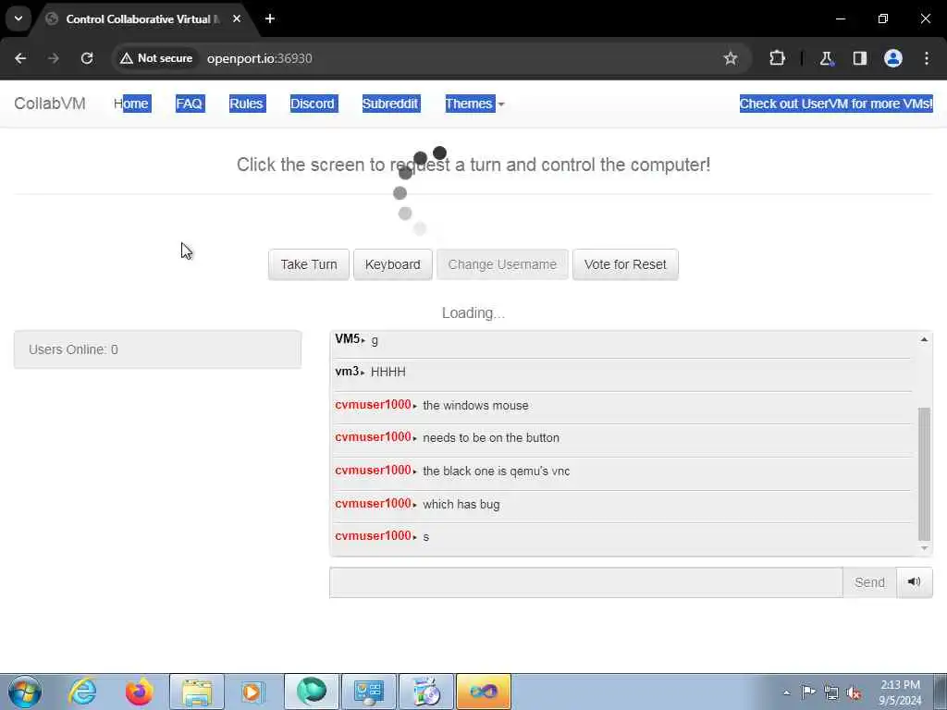The width and height of the screenshot is (947, 710).
Task: Open the network tray icon
Action: [x=831, y=692]
